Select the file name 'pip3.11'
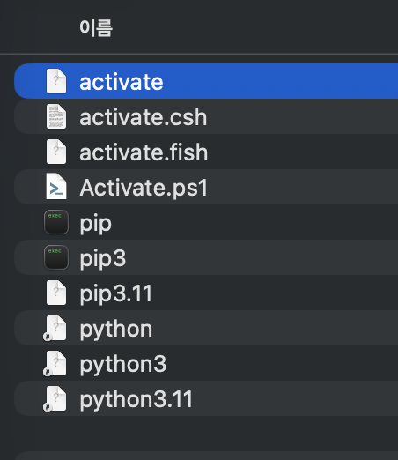The height and width of the screenshot is (460, 398). pos(116,294)
